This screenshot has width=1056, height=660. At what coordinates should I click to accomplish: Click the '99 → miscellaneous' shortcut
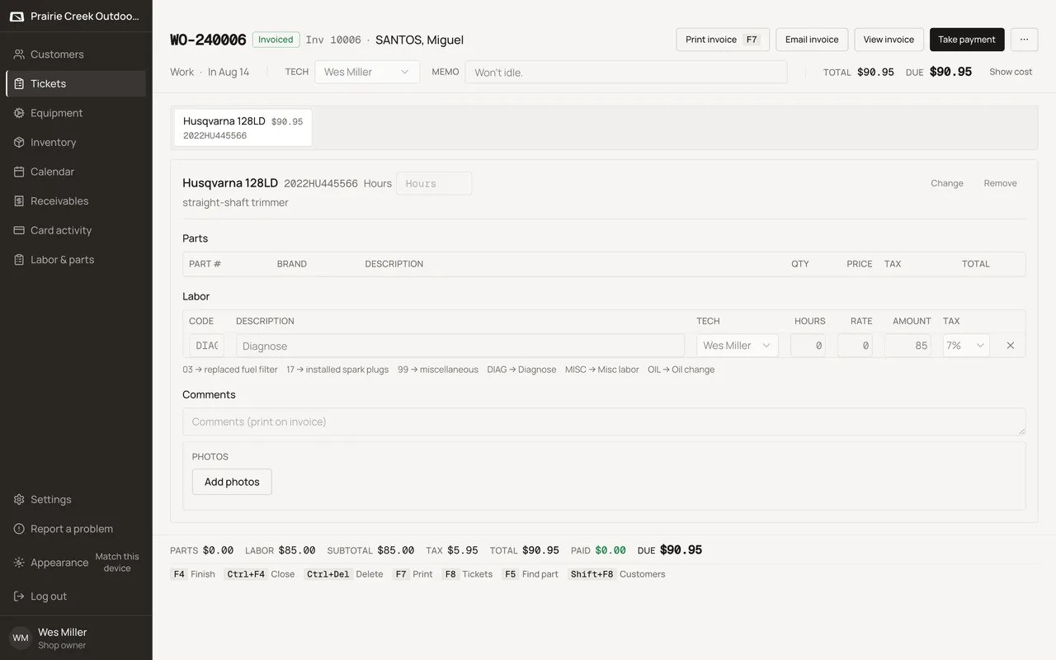(x=438, y=370)
